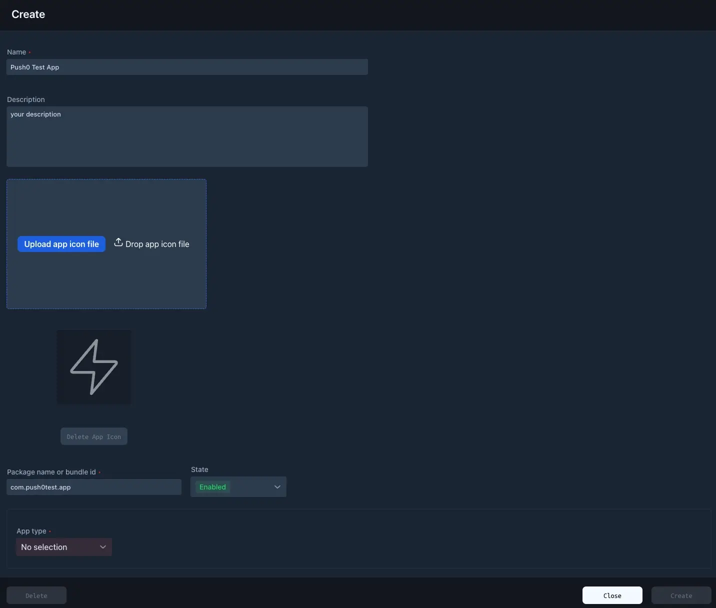Click the Description text area
Screen dimensions: 716x608
[187, 136]
